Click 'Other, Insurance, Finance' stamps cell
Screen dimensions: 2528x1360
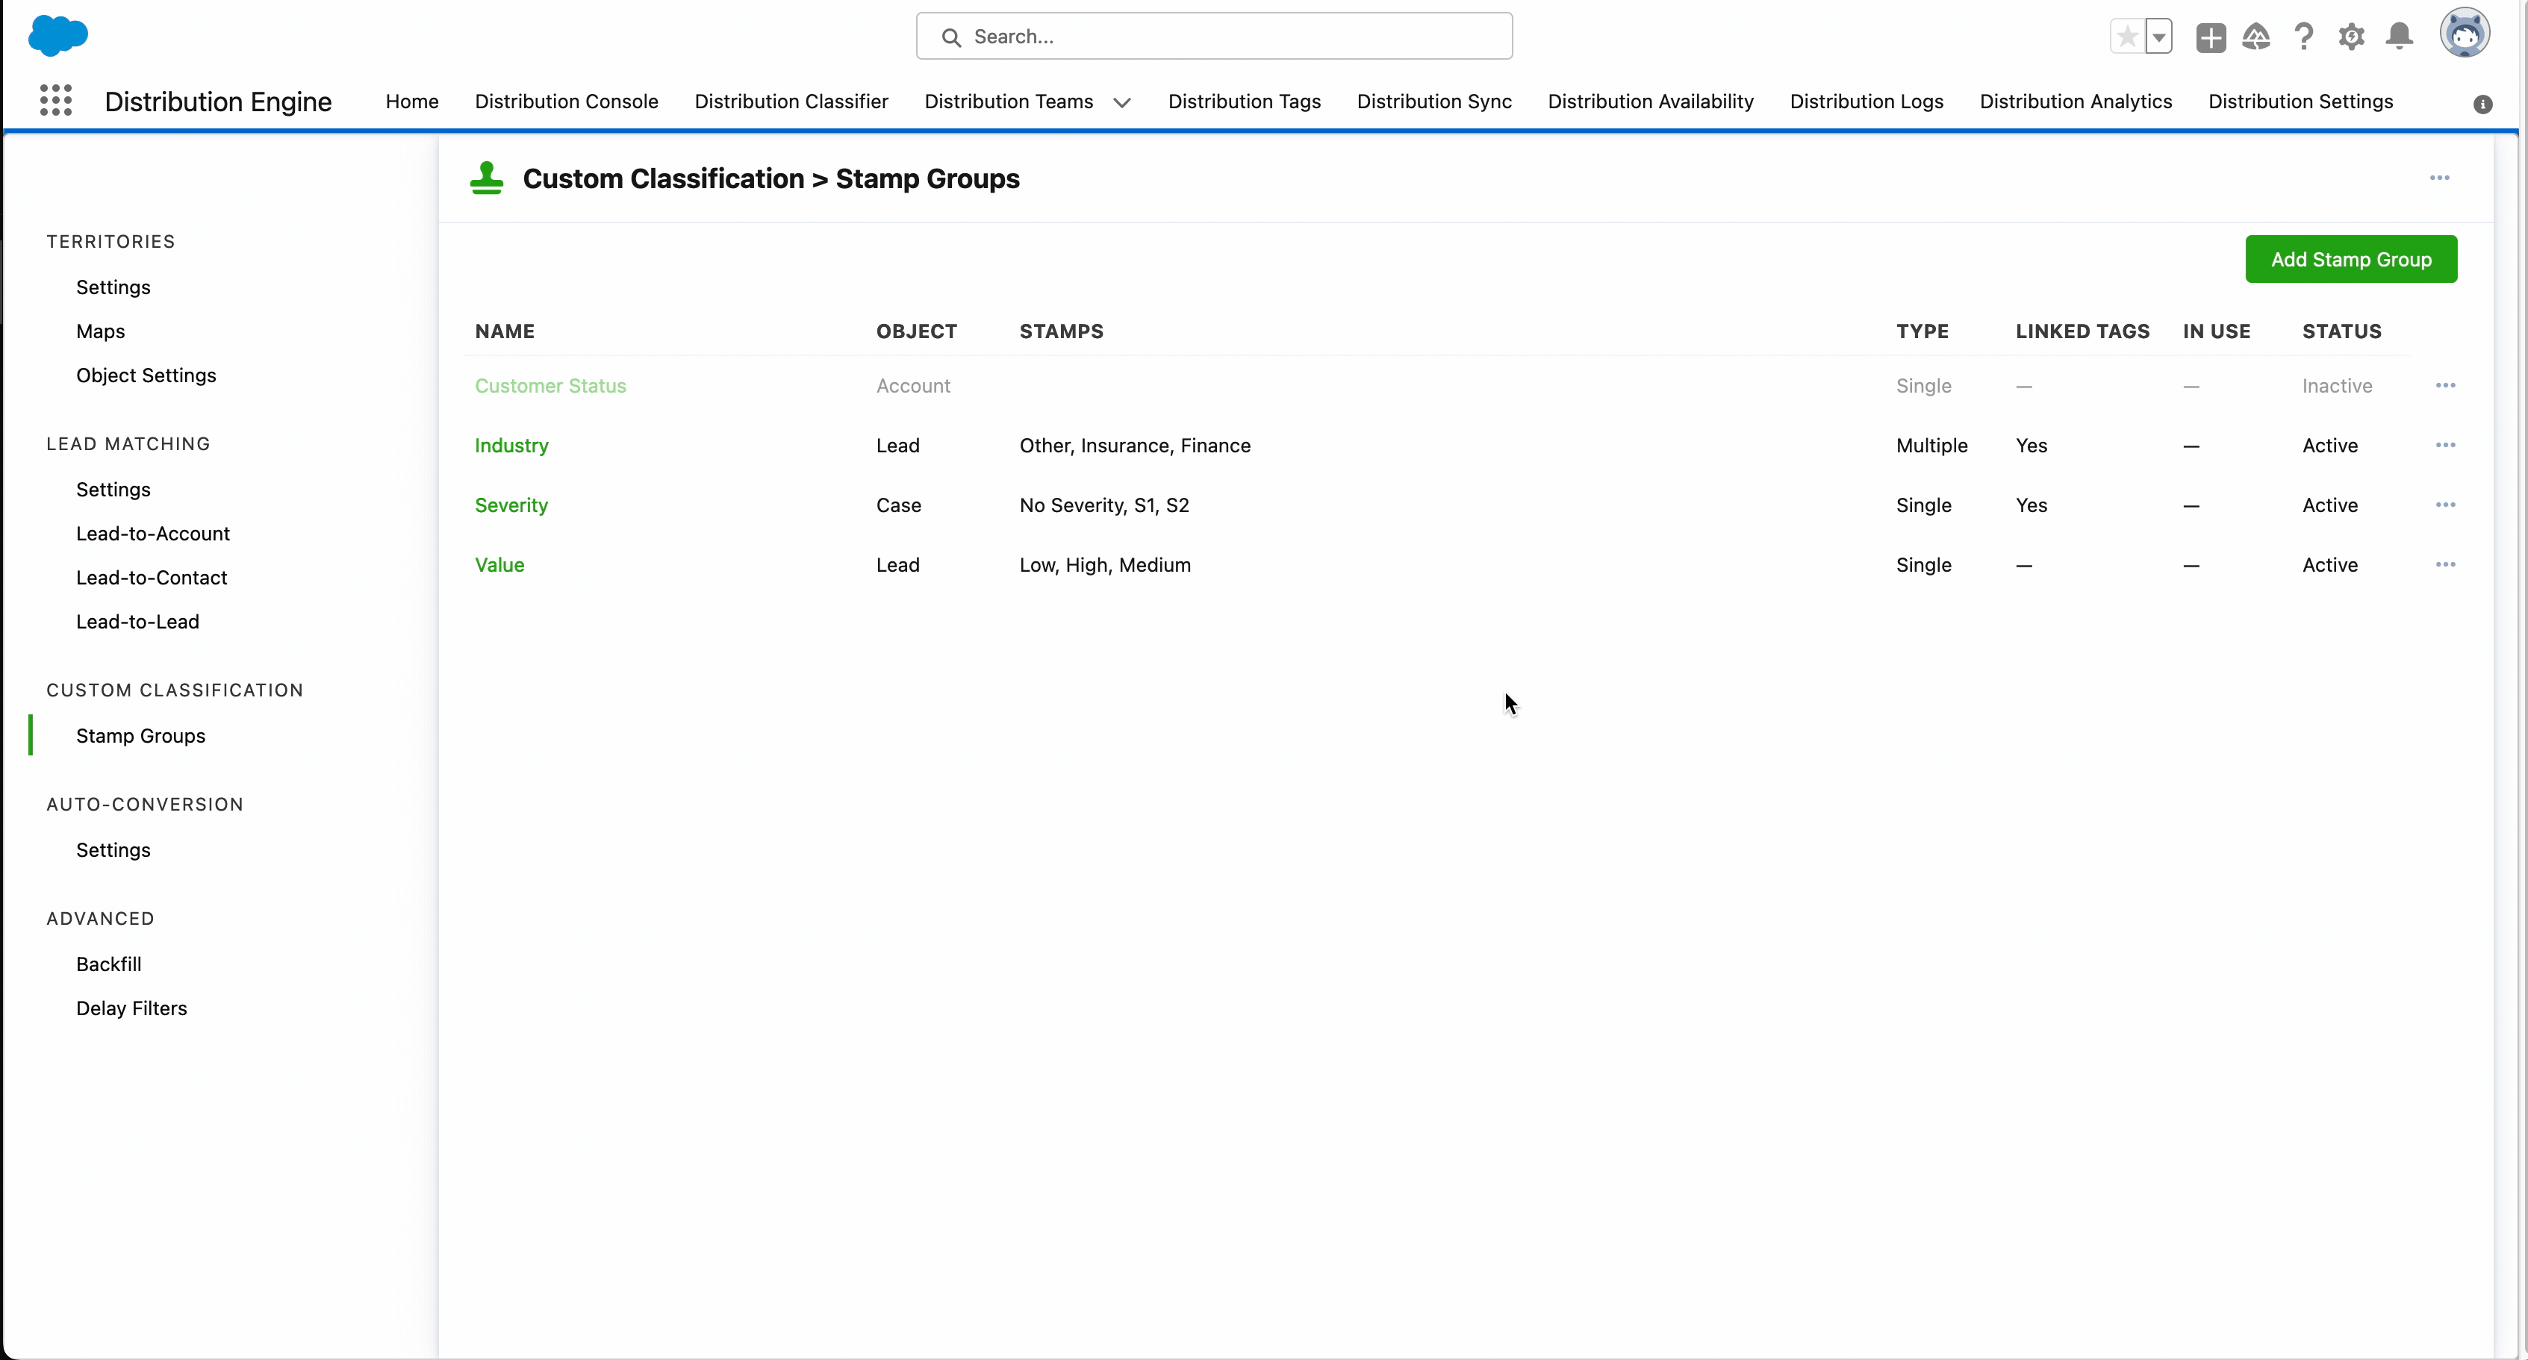[1134, 446]
